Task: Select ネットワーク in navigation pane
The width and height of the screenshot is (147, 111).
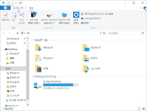Action: click(11, 106)
